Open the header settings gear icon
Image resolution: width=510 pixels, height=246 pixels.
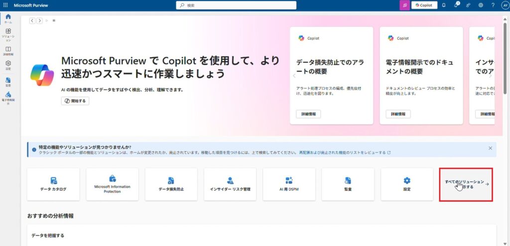(x=481, y=5)
